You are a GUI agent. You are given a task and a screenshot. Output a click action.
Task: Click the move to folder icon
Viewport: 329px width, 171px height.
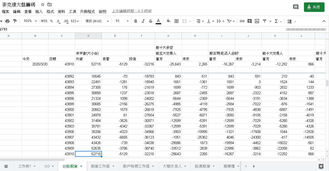pyautogui.click(x=50, y=5)
